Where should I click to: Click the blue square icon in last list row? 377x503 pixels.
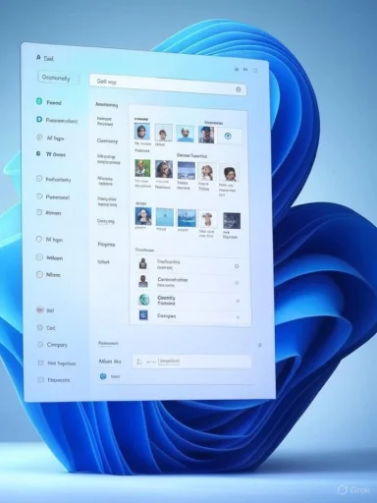point(143,315)
